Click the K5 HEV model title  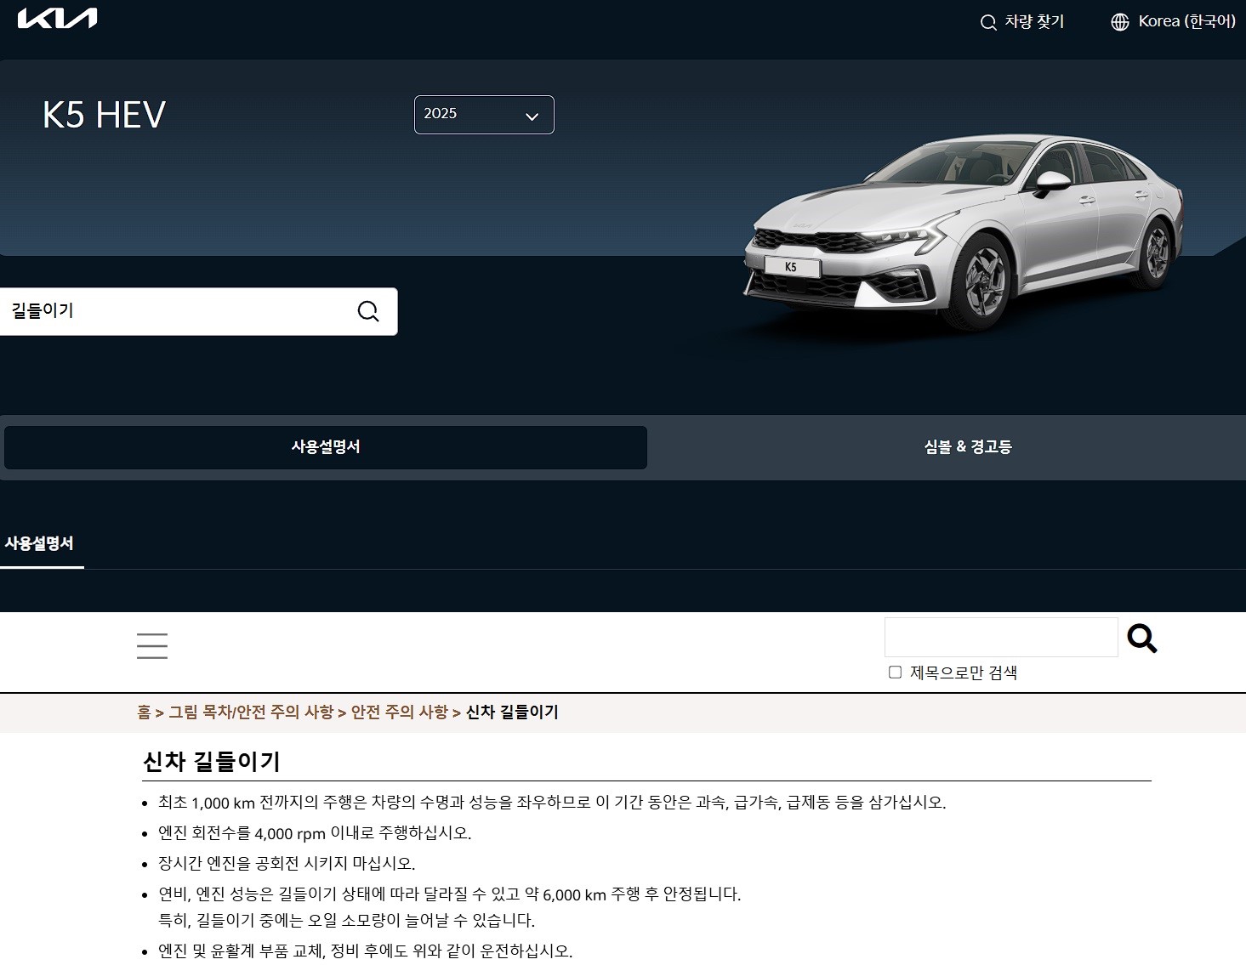[104, 115]
